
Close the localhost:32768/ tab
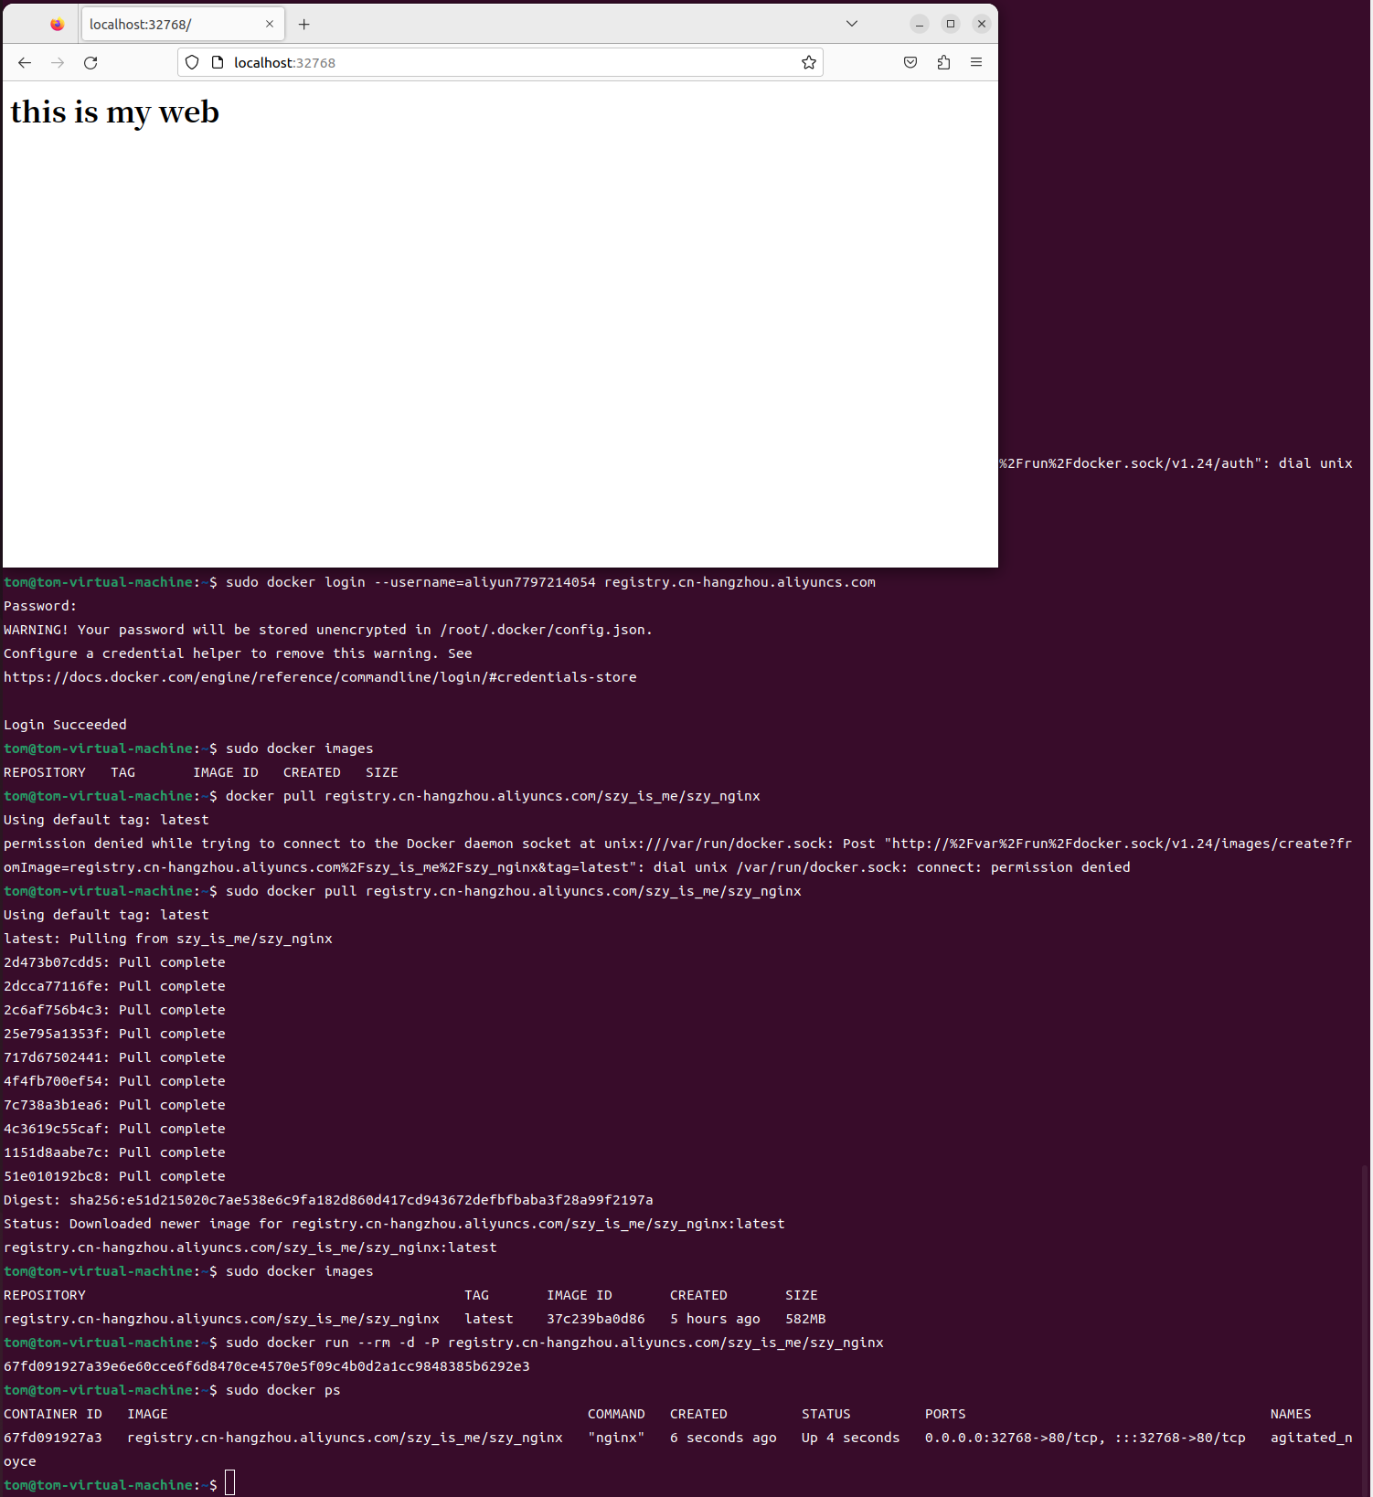point(270,24)
